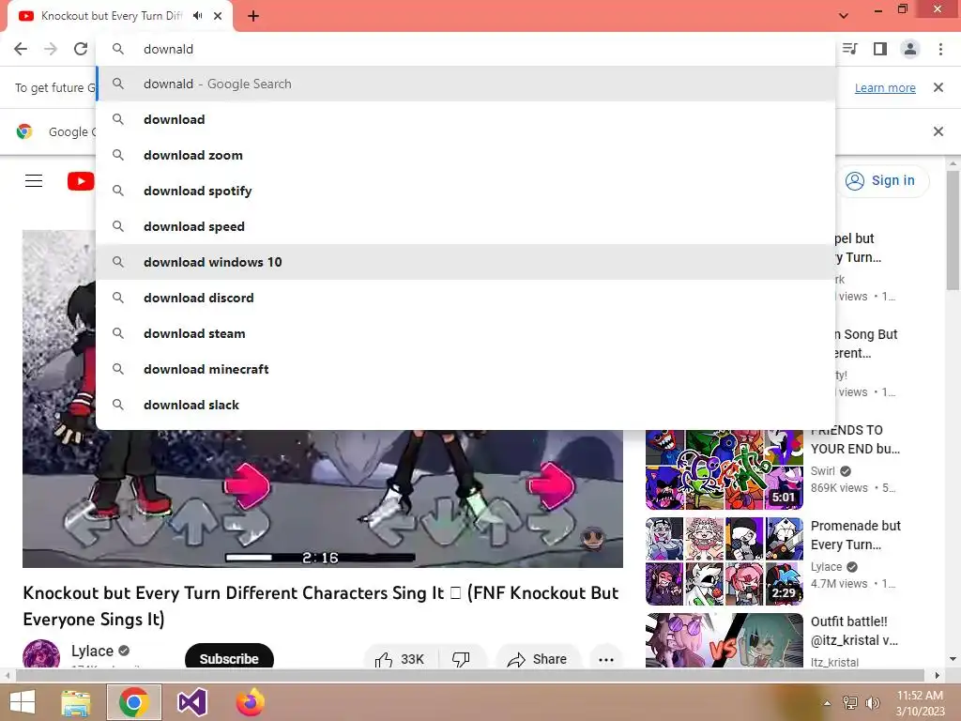Choose the 'download speed' suggestion
Screen dimensions: 961x721
466,226
